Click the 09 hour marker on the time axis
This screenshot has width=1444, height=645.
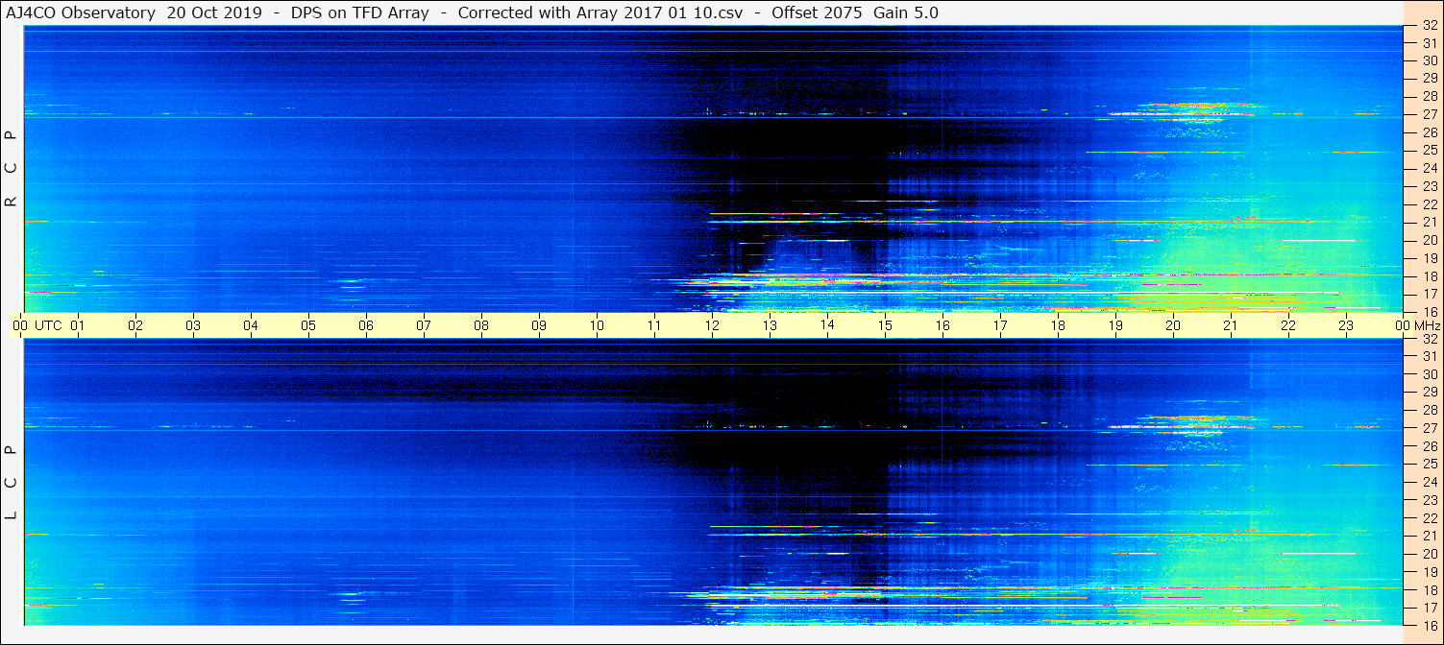click(539, 325)
